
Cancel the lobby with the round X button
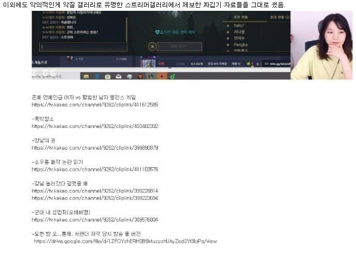click(152, 47)
